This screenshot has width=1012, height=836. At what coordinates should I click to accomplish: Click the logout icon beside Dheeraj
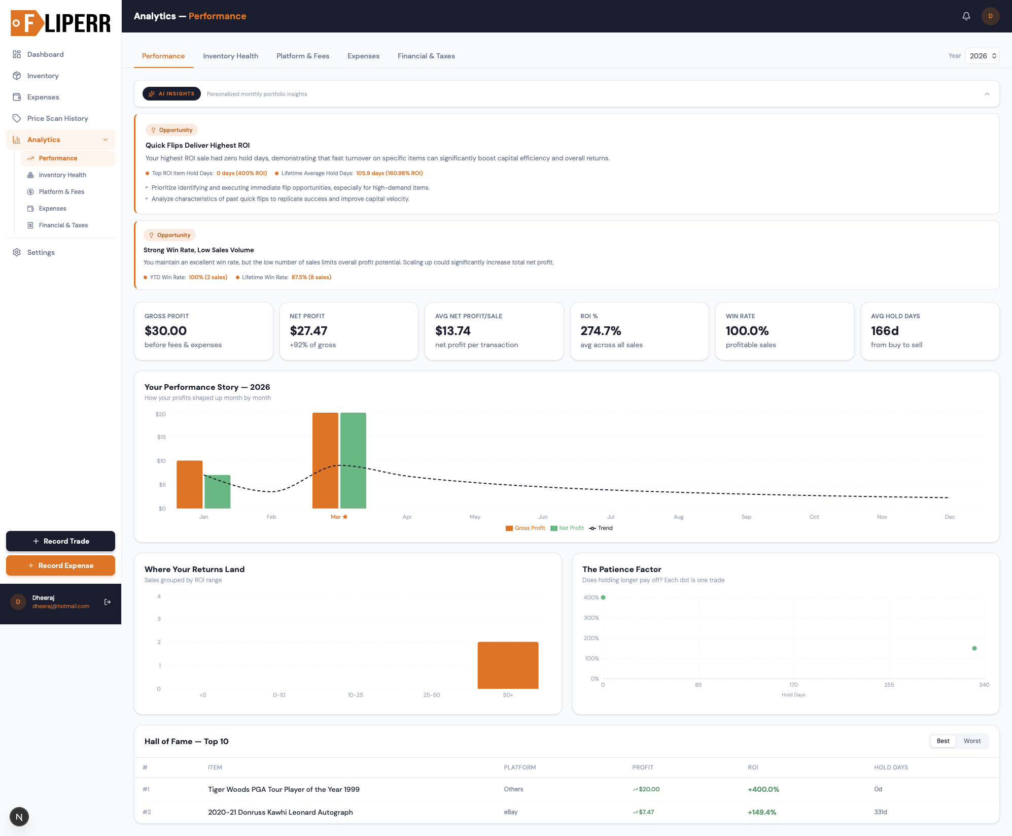coord(108,602)
